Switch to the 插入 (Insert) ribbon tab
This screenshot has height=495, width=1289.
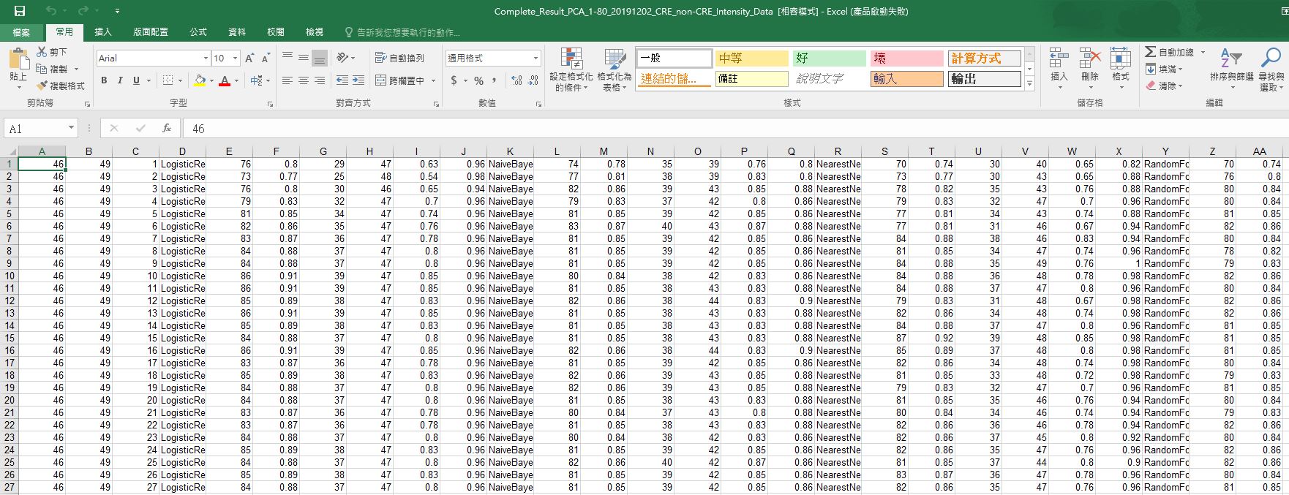(x=103, y=32)
